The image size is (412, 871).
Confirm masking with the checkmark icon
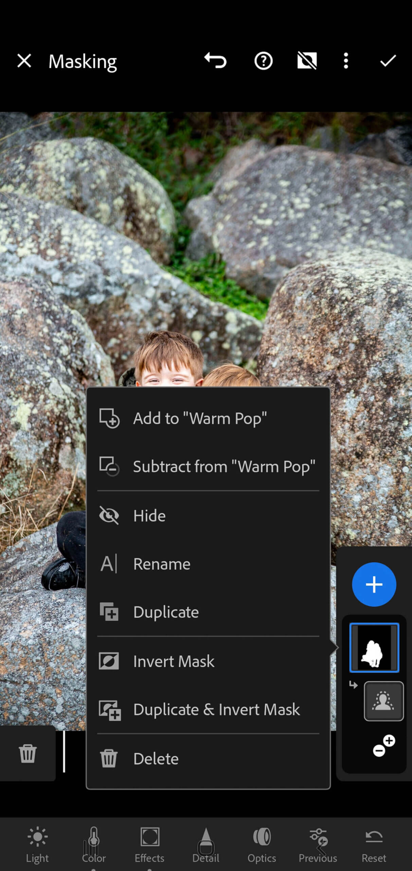point(388,61)
